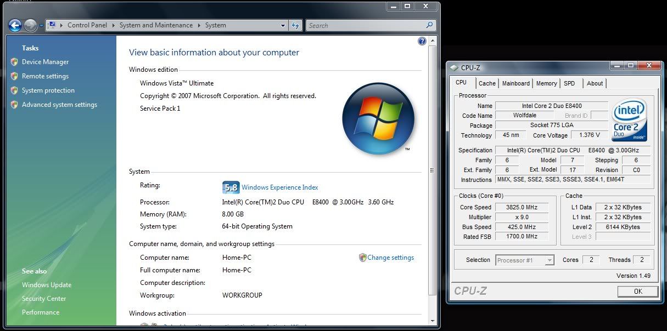Screen dimensions: 667x331
Task: Open the blue Help question mark
Action: coord(422,41)
